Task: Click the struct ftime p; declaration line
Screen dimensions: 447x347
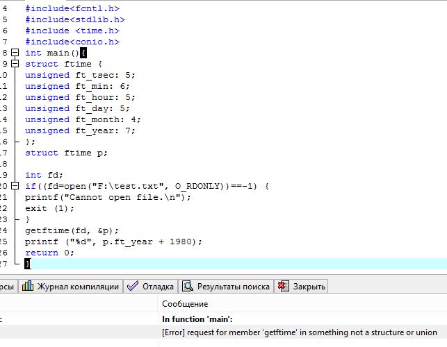Action: point(66,153)
